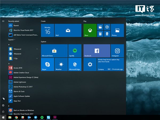Launch Adobe Creative Cloud
The image size is (160, 120).
click(23, 73)
